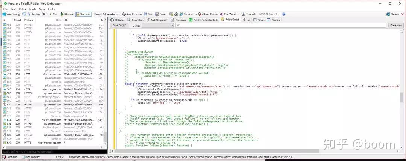Viewport: 406px width, 161px height.
Task: Click the QuickExec command box
Action: pos(55,152)
